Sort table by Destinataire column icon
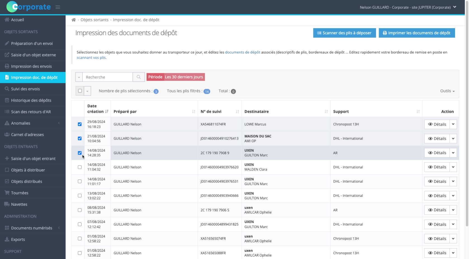Screen dimensions: 469x259 [x=326, y=111]
